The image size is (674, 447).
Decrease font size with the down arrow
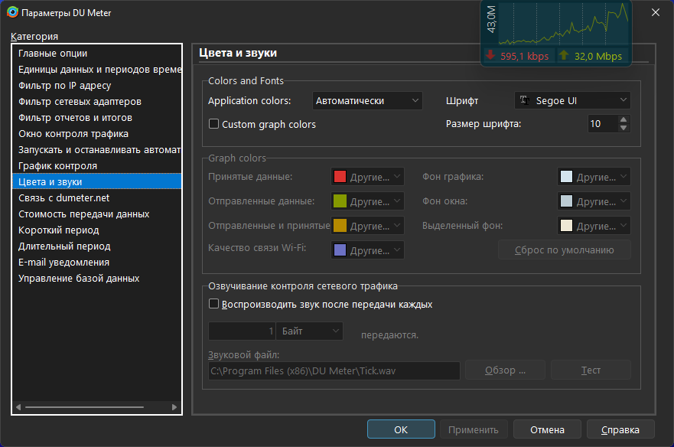pos(624,128)
